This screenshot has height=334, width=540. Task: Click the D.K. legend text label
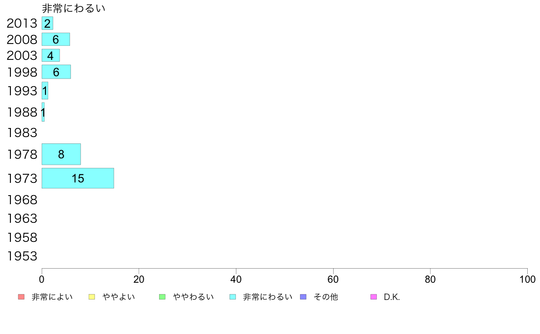click(x=392, y=297)
